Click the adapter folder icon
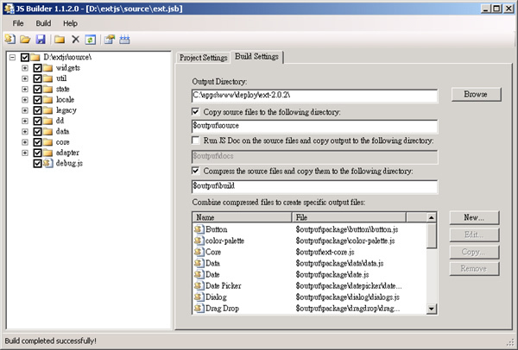Viewport: 518px width, 350px height. [47, 153]
